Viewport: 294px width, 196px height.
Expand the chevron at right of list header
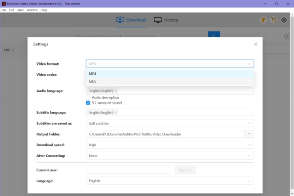(286, 50)
